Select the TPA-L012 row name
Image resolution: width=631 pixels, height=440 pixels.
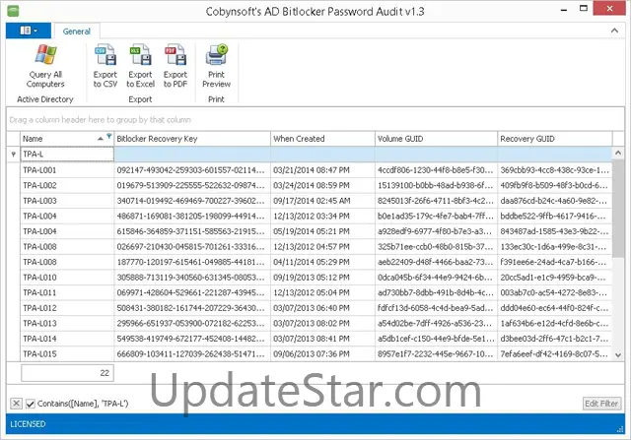(39, 308)
